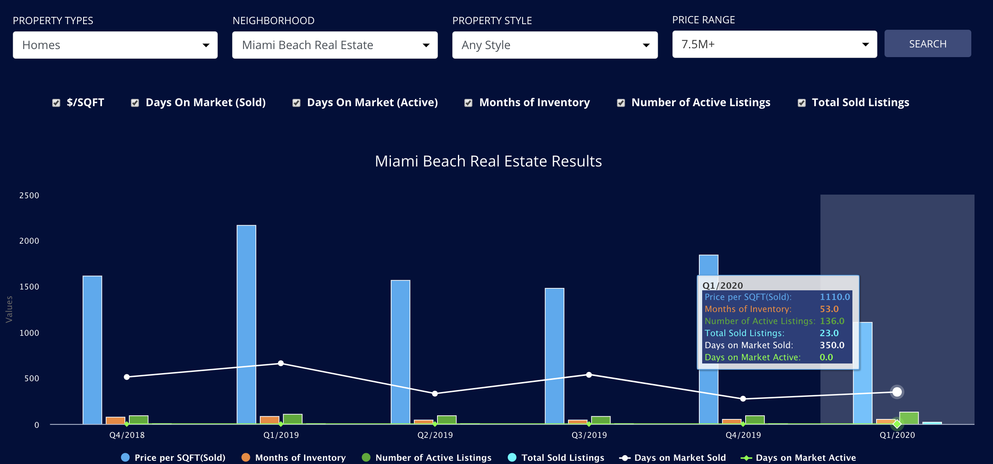This screenshot has width=993, height=464.
Task: Toggle Total Sold Listings cyan legend dot
Action: (x=512, y=457)
